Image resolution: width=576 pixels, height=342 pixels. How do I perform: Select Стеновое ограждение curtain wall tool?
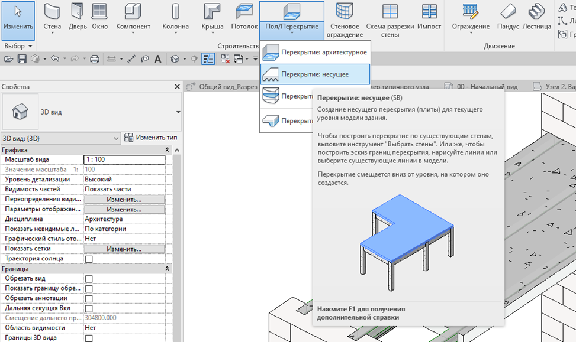point(345,20)
